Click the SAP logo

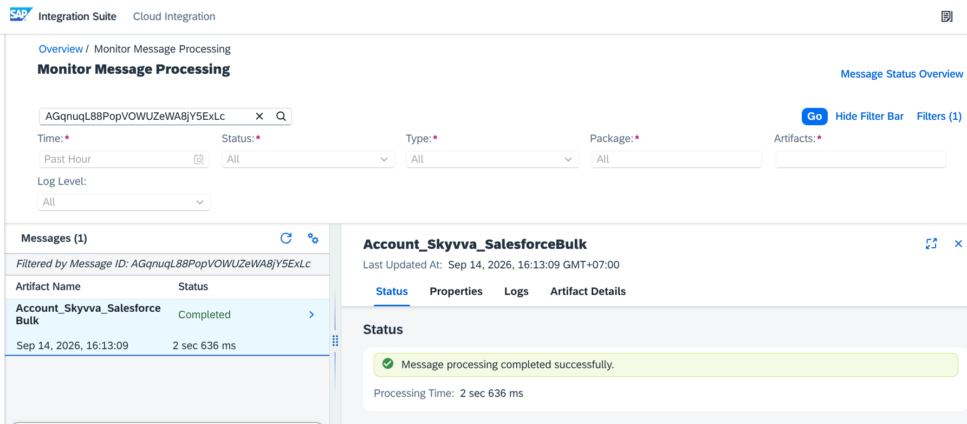point(21,15)
